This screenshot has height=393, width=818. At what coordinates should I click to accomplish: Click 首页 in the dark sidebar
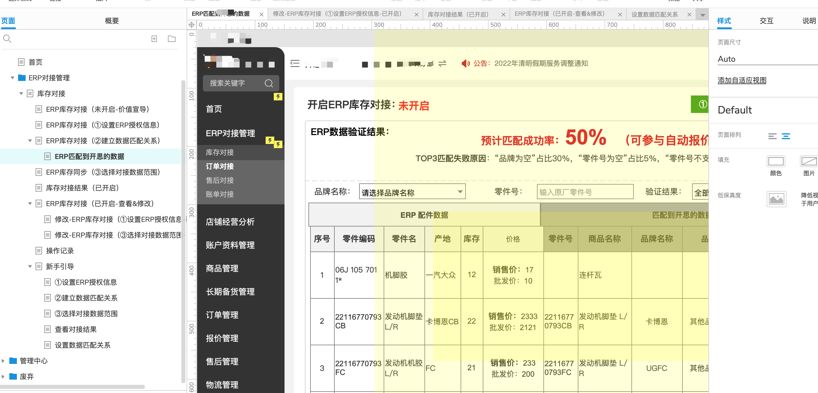coord(214,109)
